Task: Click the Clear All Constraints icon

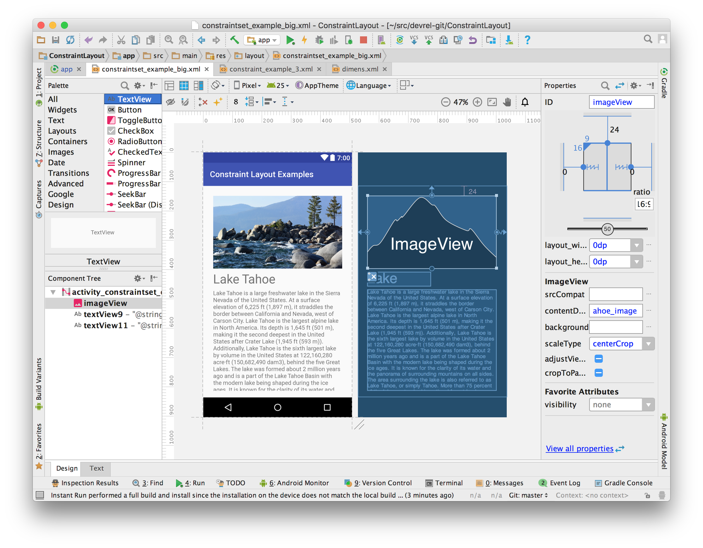Action: pos(203,102)
